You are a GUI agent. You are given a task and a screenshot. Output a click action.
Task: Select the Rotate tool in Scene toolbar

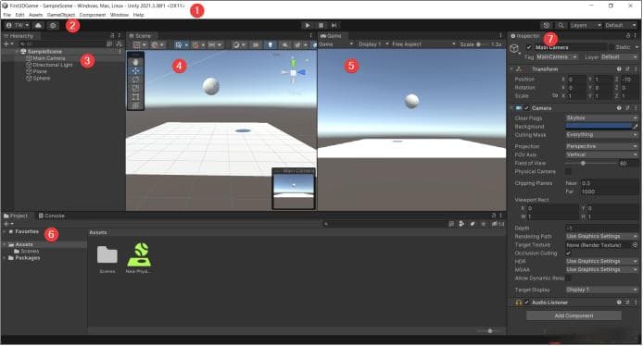pyautogui.click(x=135, y=80)
